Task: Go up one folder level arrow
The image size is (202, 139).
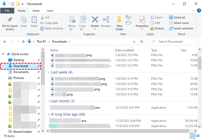Action: pyautogui.click(x=23, y=42)
